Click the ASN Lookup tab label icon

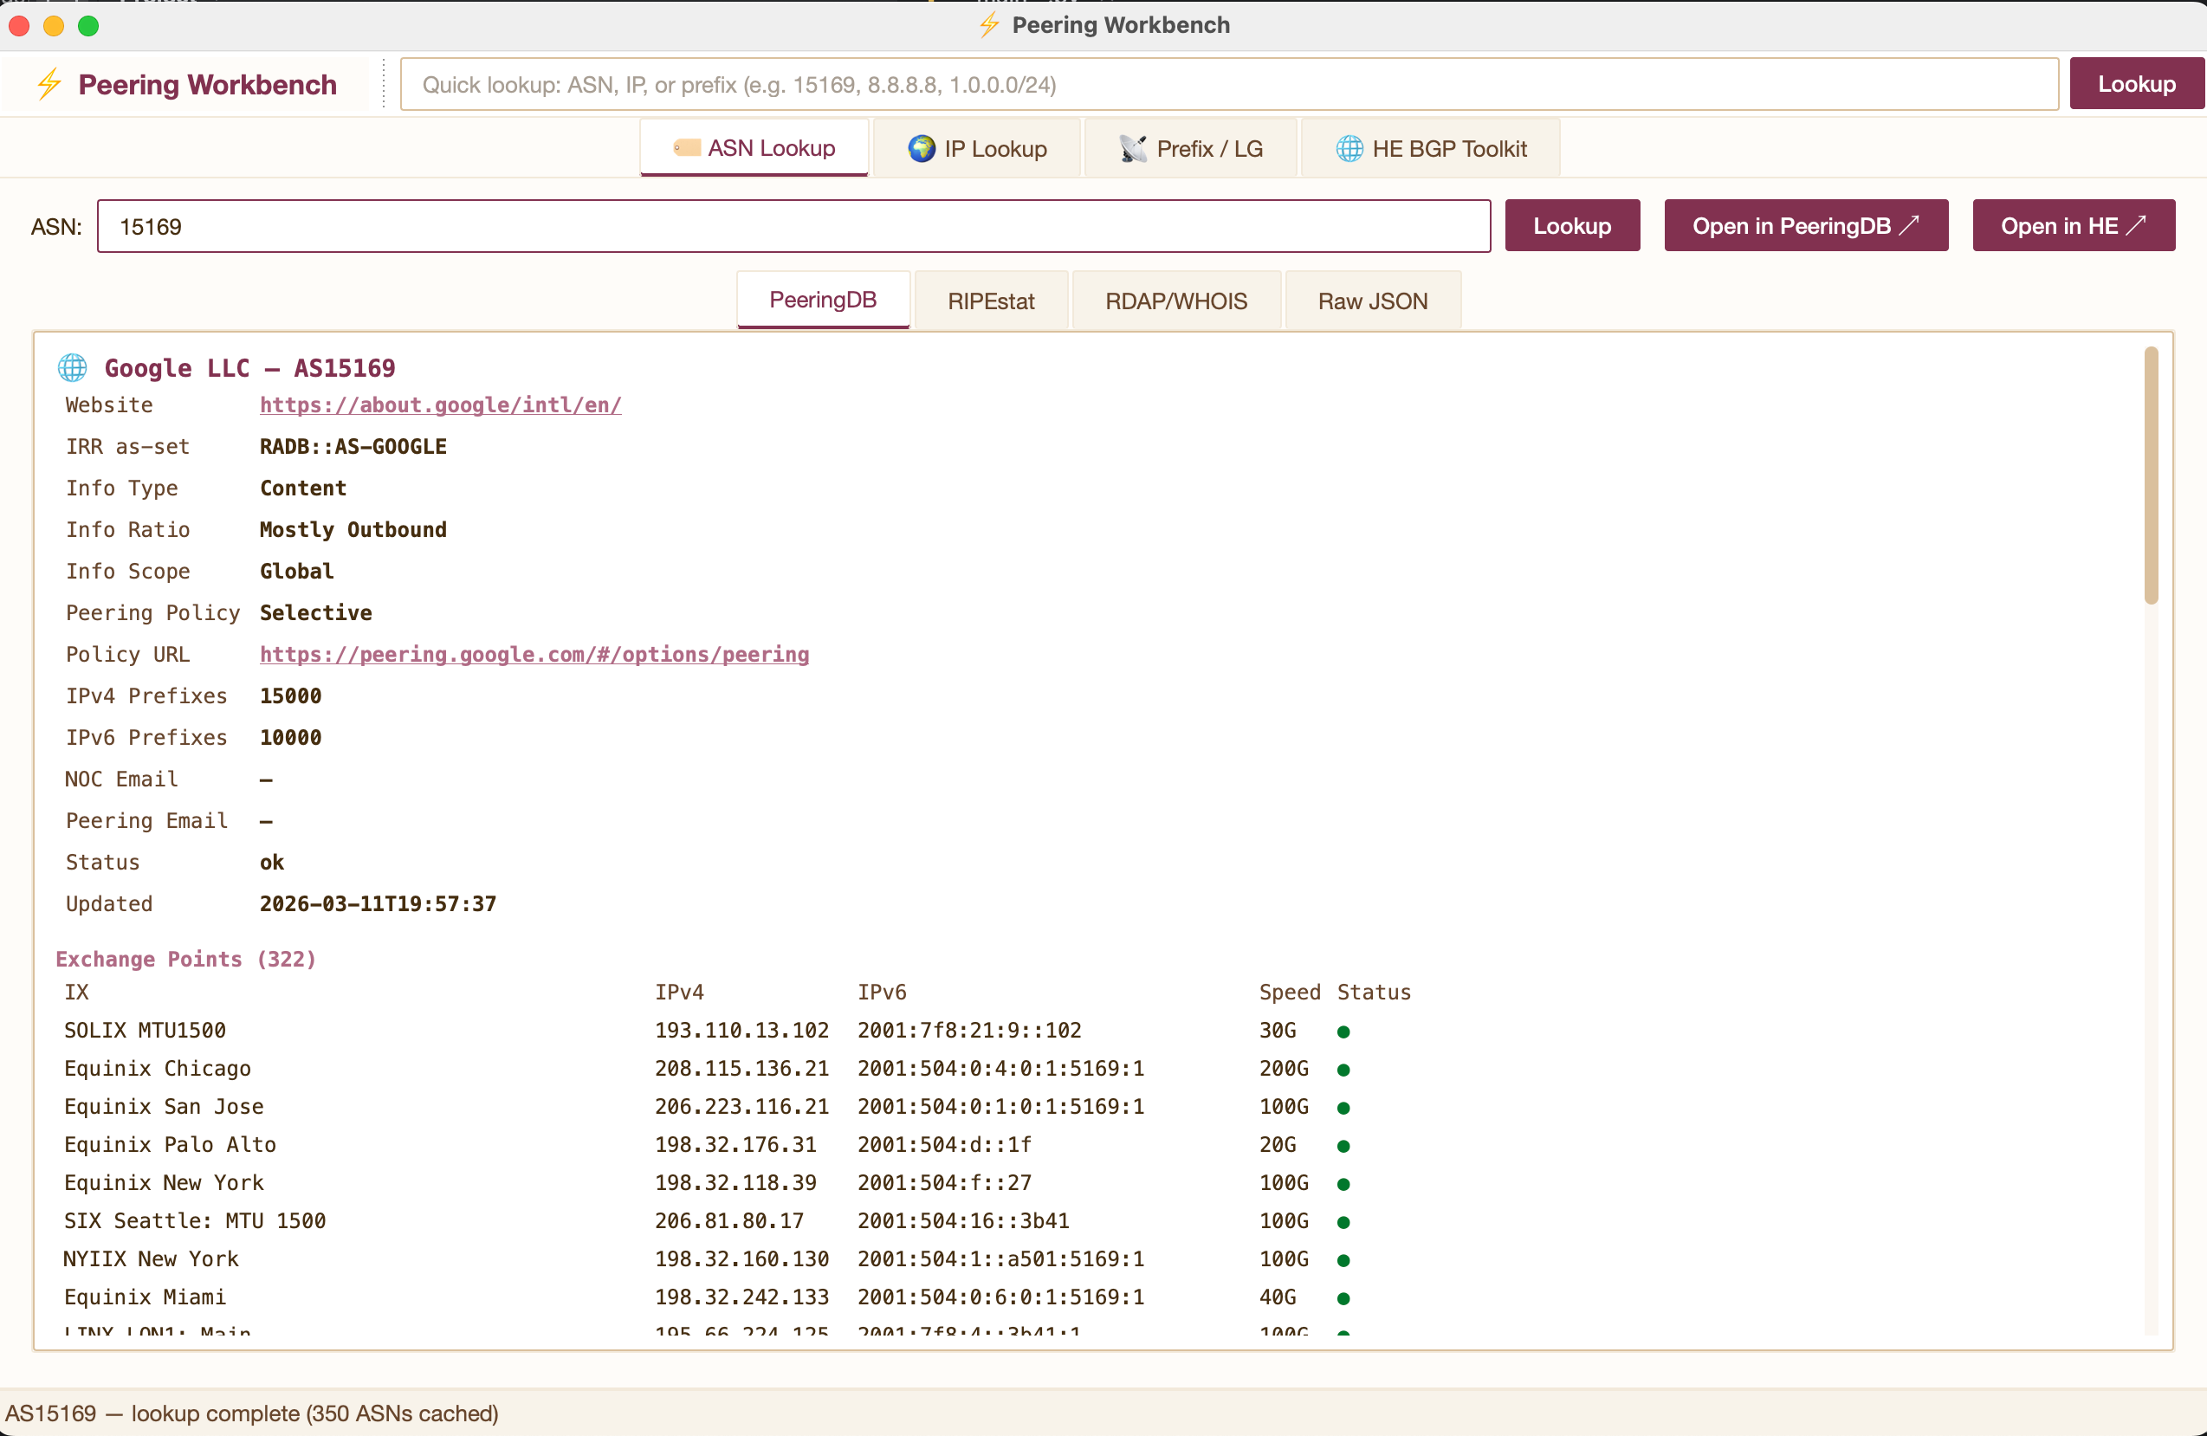686,147
